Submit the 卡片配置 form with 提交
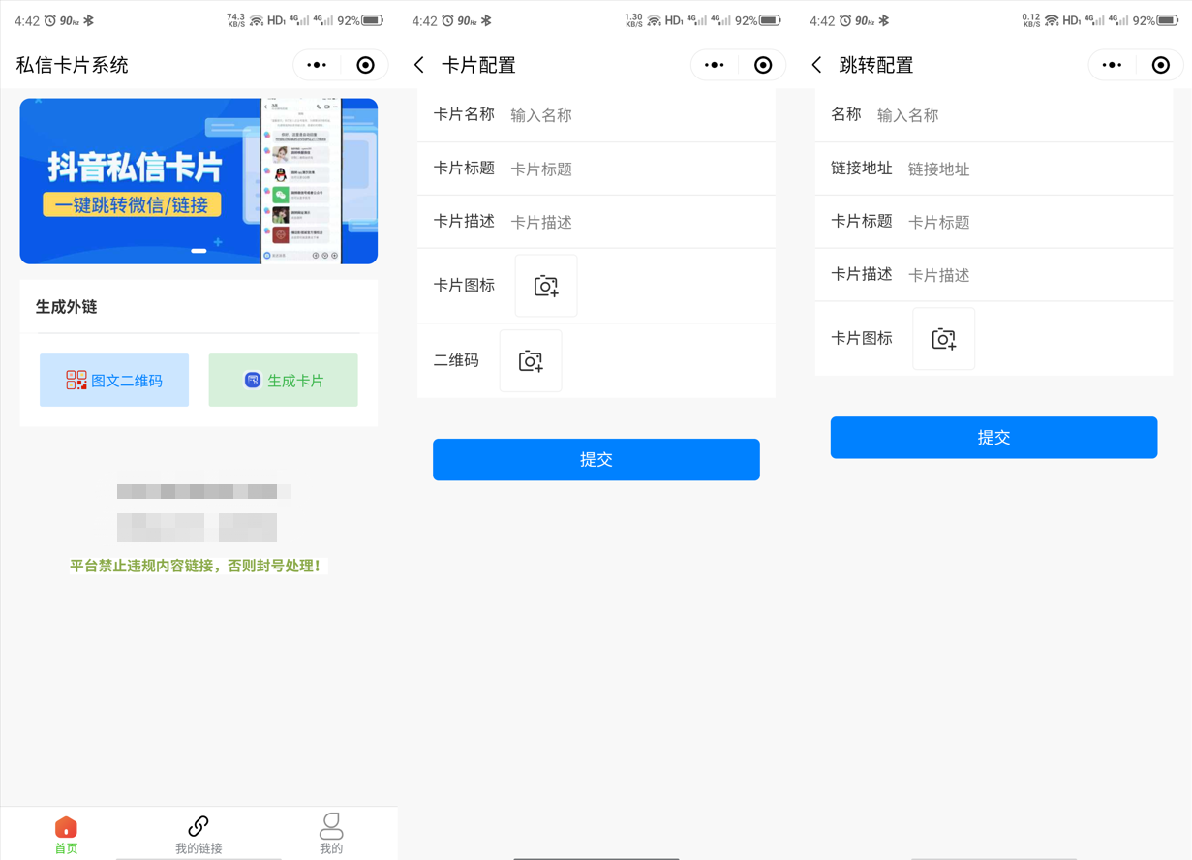Image resolution: width=1192 pixels, height=860 pixels. coord(596,460)
